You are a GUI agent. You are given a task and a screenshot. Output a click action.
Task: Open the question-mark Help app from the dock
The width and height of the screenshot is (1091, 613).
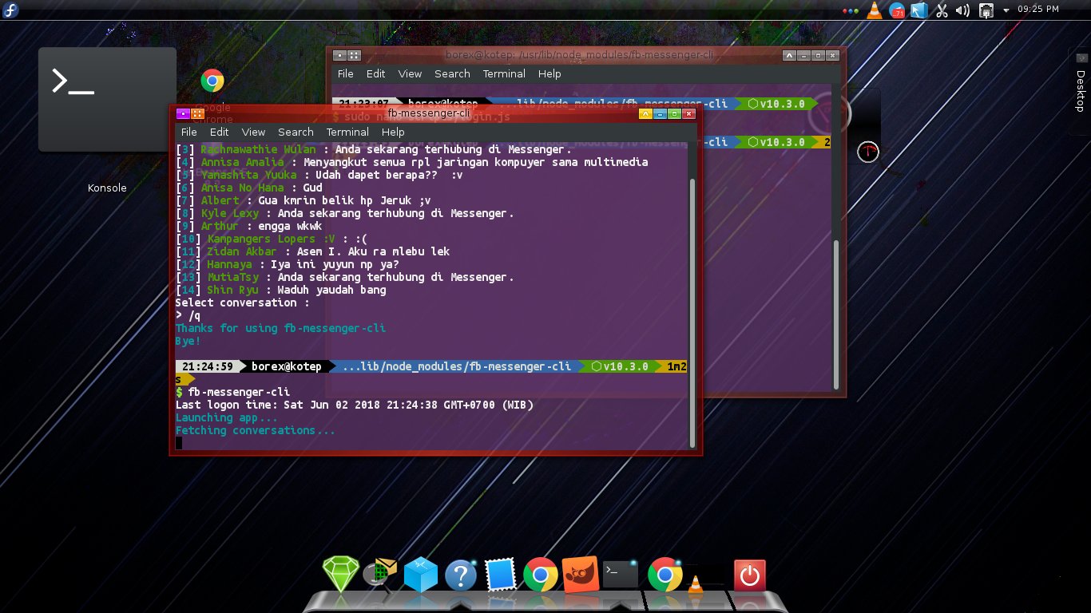461,573
